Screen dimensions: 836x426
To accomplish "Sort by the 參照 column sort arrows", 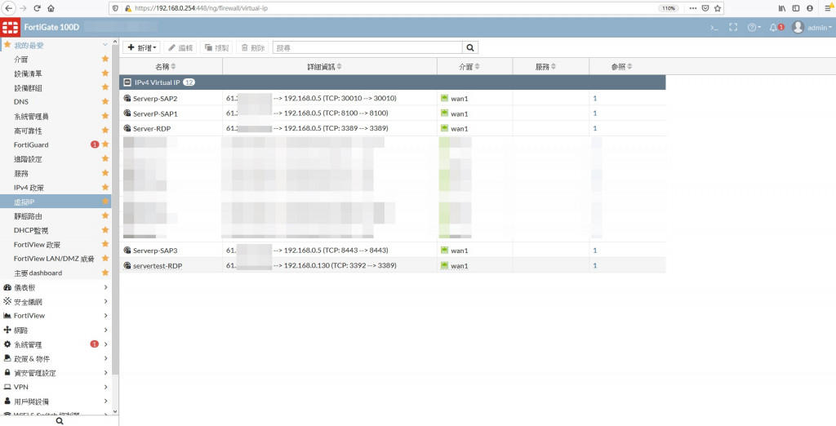I will pyautogui.click(x=629, y=67).
